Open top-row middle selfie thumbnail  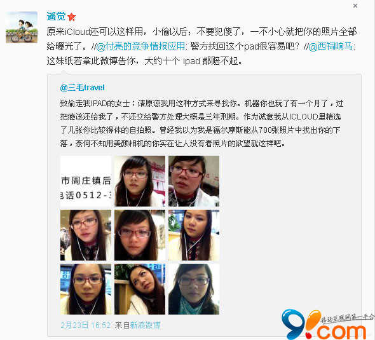tap(140, 181)
